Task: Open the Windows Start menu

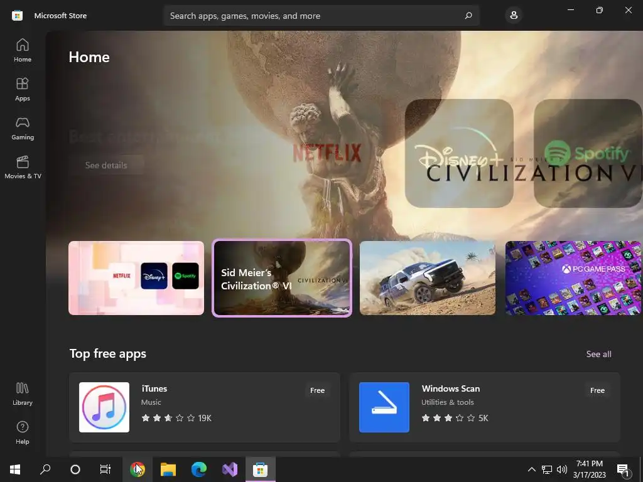Action: click(x=15, y=469)
